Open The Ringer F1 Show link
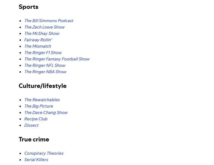Screen dimensions: 214x165 point(43,53)
